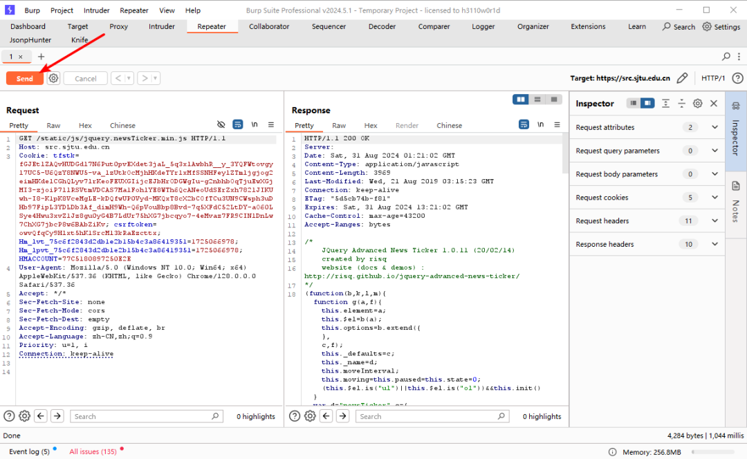Open the top-right Search tool
The image size is (747, 459).
[x=679, y=27]
